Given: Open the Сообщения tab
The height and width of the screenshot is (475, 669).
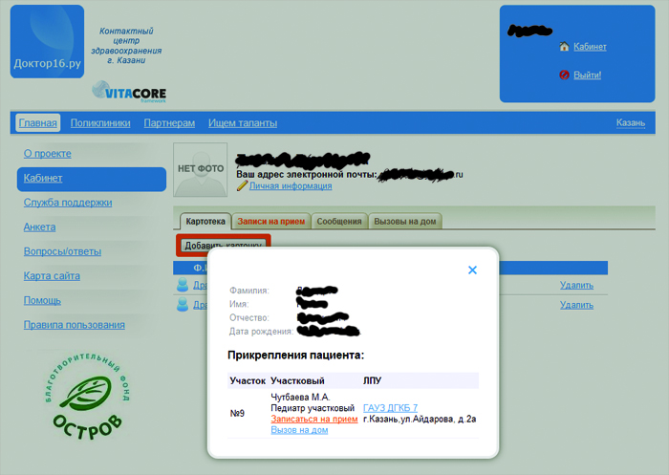Looking at the screenshot, I should click(x=339, y=222).
